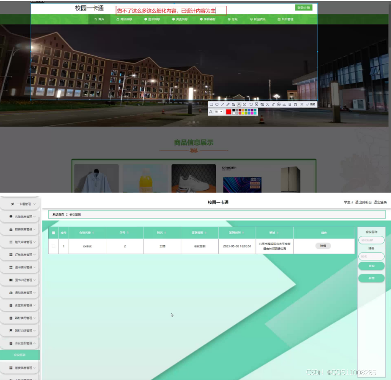Sort table by 学号 column header
The height and width of the screenshot is (380, 391).
click(124, 233)
